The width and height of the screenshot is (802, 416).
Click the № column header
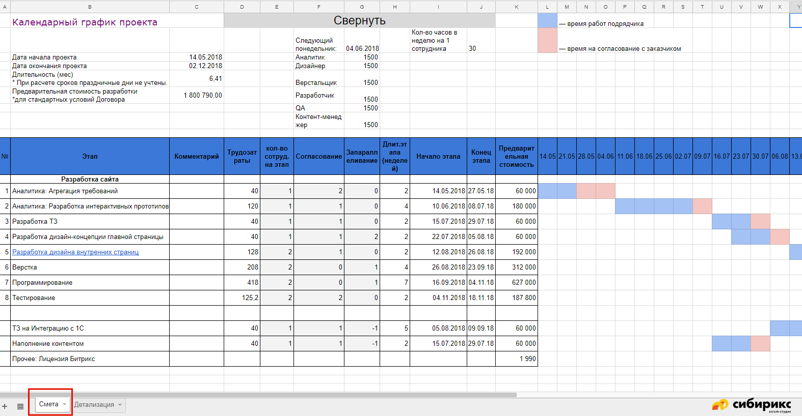point(5,157)
